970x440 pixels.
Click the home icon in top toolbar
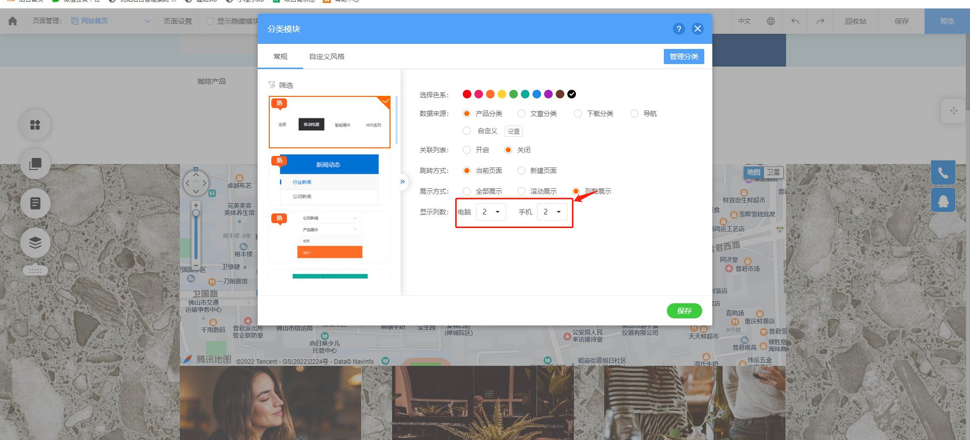[13, 21]
